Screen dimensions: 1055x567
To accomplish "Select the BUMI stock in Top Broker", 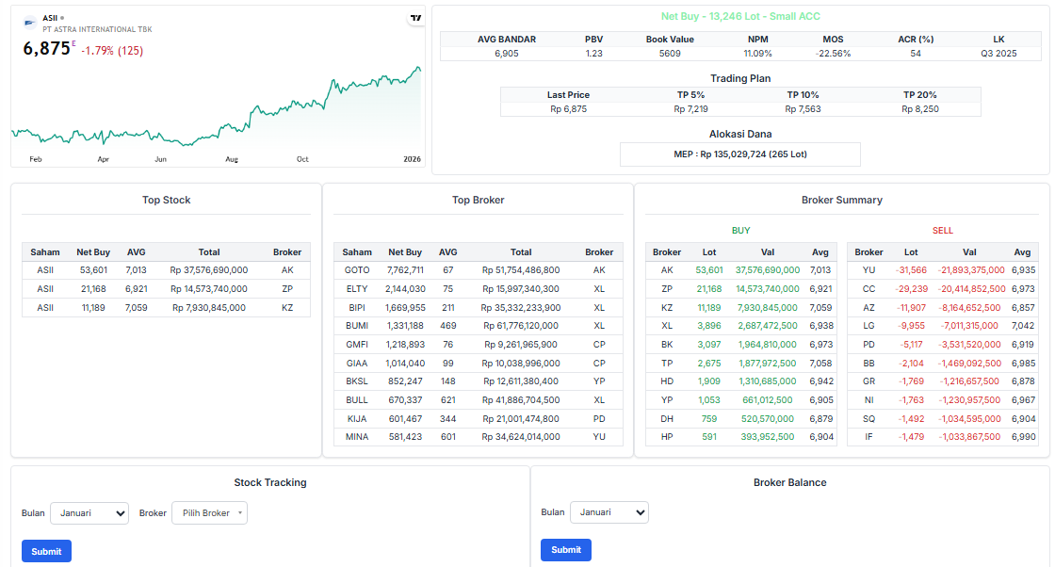I will coord(357,326).
